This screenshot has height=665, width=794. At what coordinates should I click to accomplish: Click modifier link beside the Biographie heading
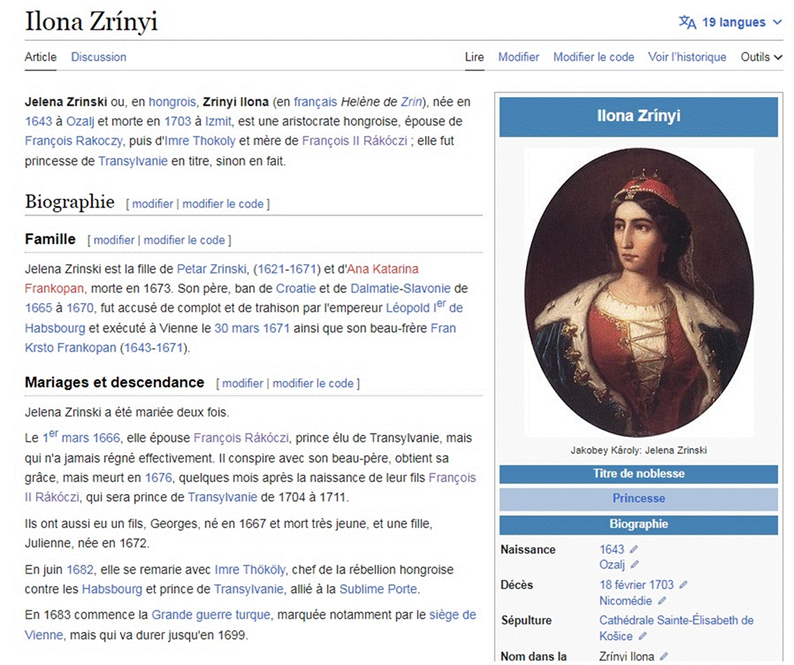(153, 204)
